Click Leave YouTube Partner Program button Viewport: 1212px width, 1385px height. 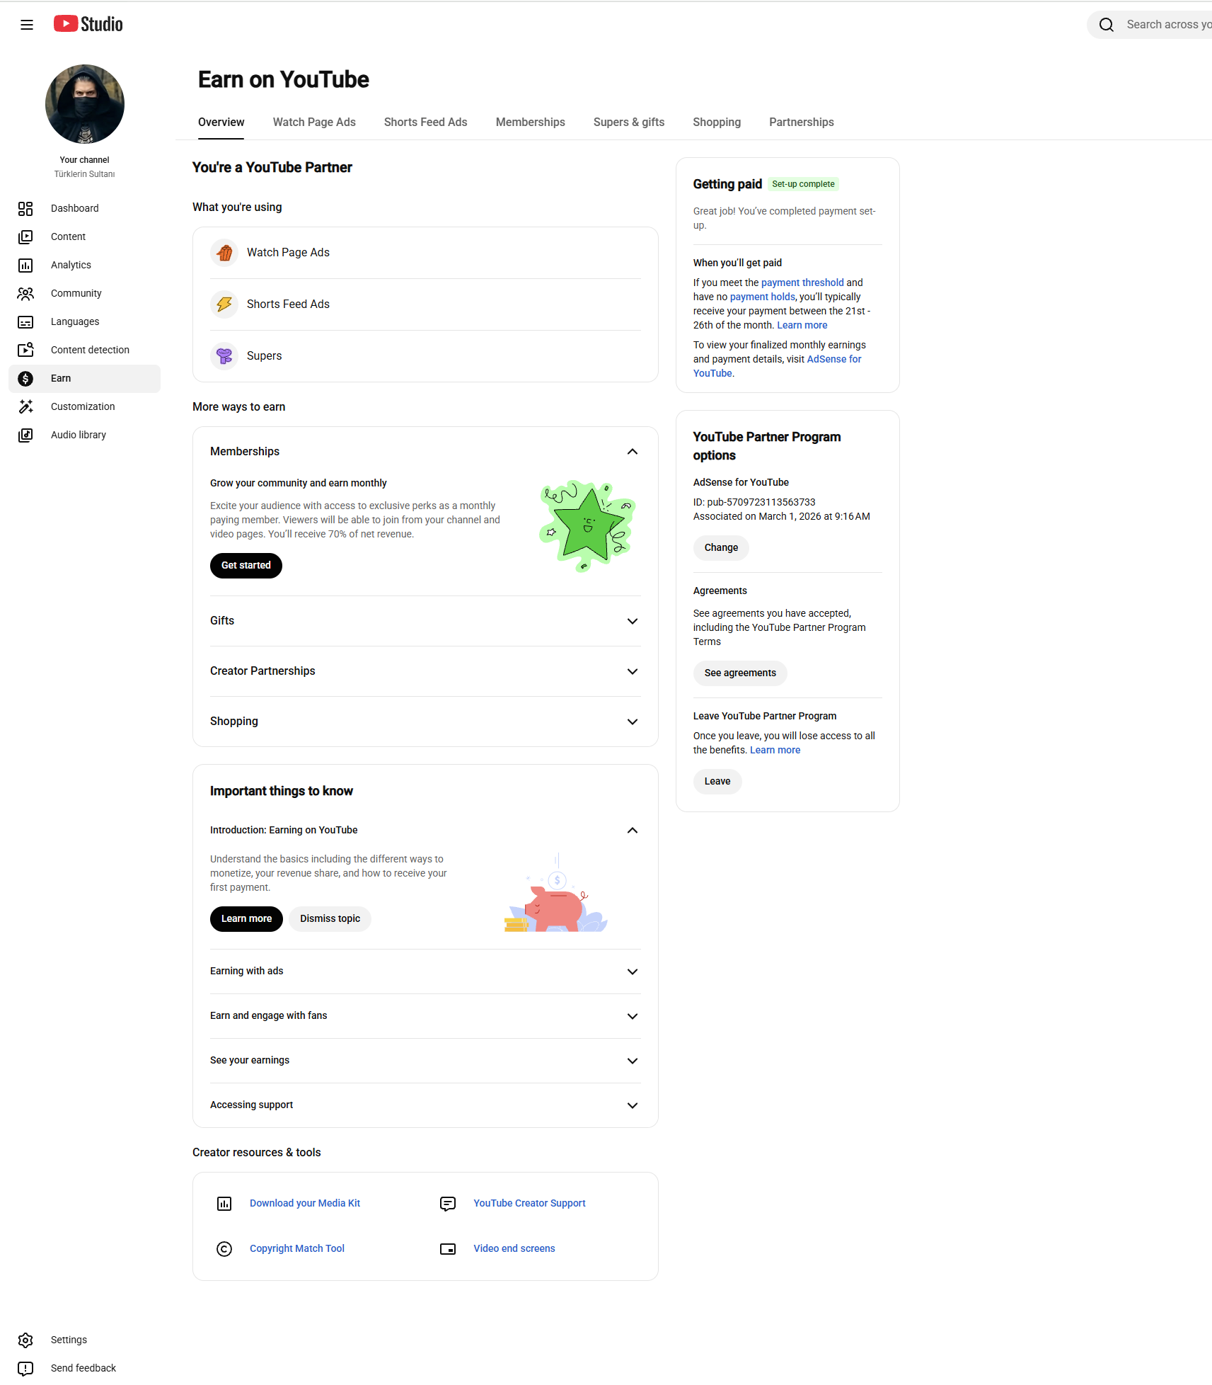pos(717,781)
